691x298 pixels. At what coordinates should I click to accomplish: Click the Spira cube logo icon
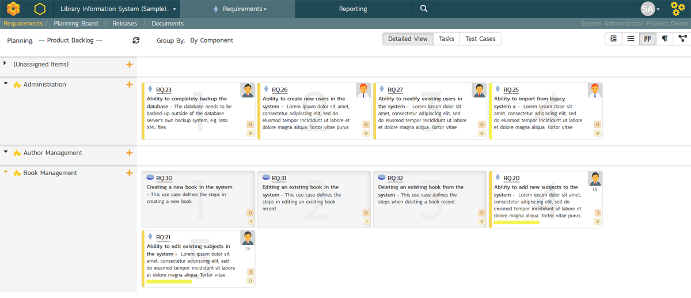coord(13,9)
